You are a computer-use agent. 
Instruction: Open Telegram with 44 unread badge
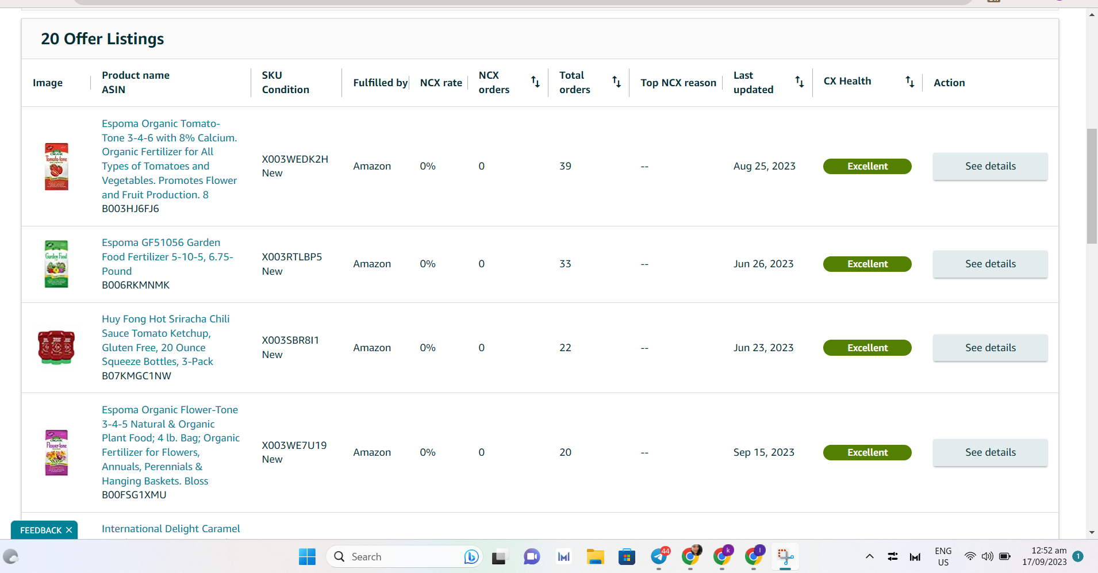(x=659, y=556)
